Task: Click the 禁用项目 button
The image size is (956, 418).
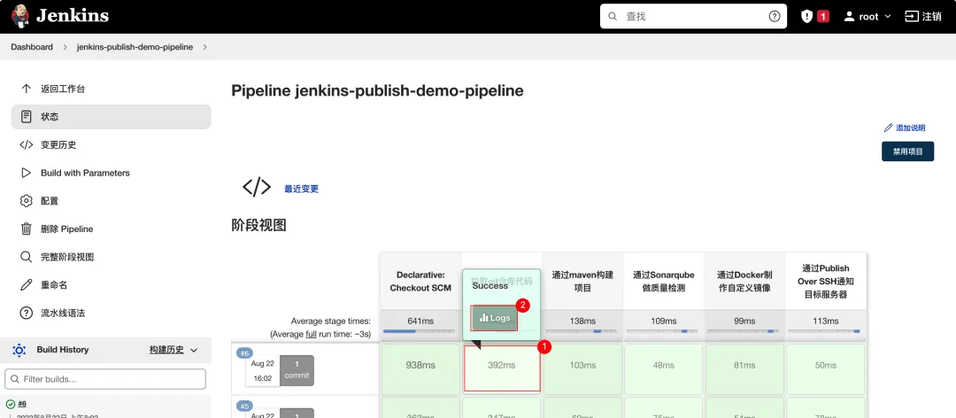Action: click(x=908, y=151)
